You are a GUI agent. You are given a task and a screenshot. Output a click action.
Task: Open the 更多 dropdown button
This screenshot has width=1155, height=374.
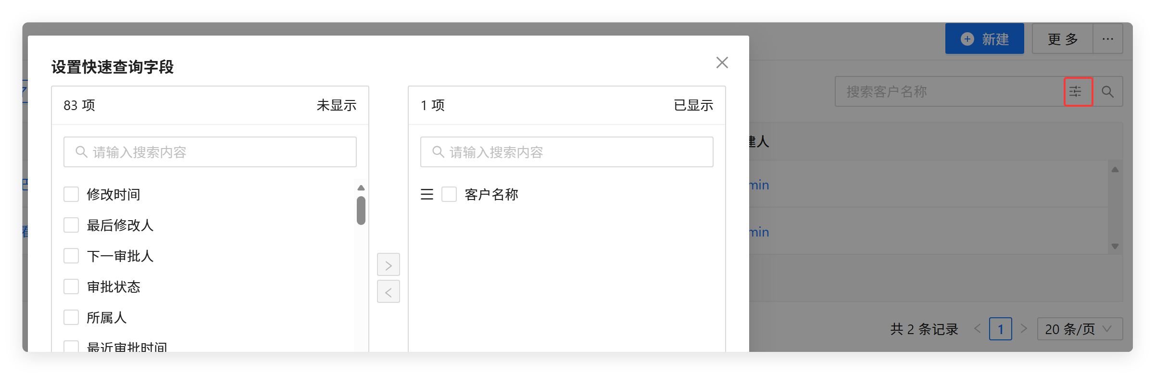[x=1062, y=39]
